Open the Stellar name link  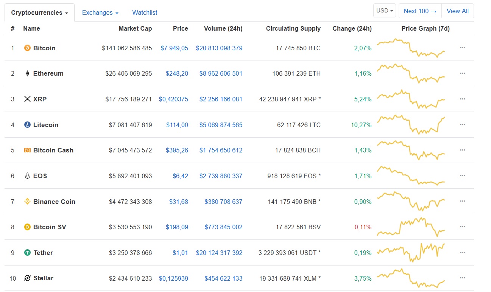click(x=43, y=278)
